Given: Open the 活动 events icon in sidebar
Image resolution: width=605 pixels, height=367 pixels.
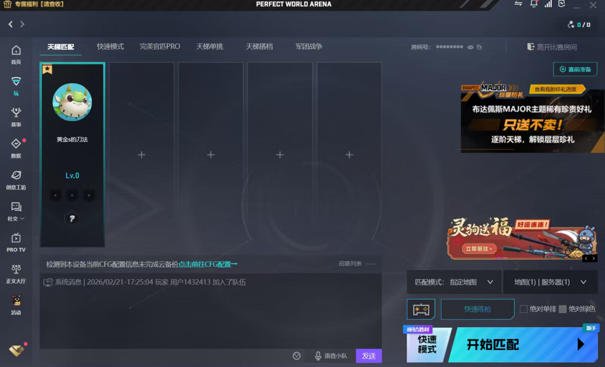Looking at the screenshot, I should pos(16,305).
